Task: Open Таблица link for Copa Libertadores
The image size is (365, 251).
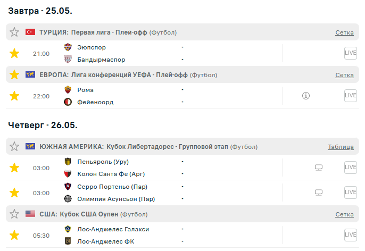Action: tap(341, 147)
